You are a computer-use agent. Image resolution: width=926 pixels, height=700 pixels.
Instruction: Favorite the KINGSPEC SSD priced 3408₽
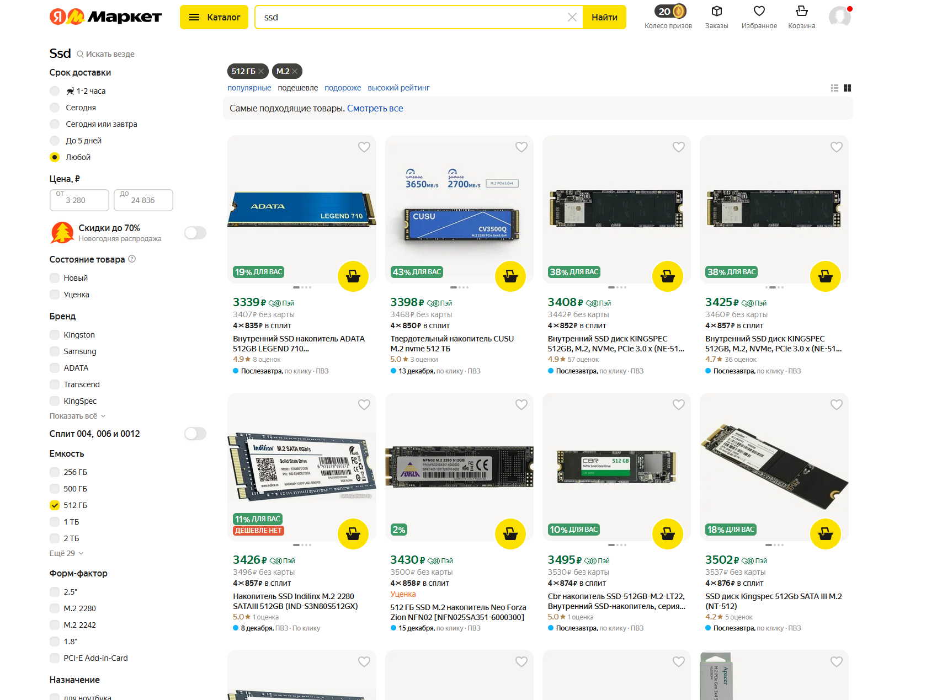679,147
